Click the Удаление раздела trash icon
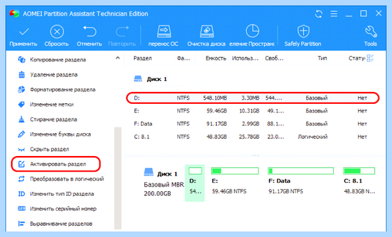The height and width of the screenshot is (237, 392). click(x=22, y=74)
